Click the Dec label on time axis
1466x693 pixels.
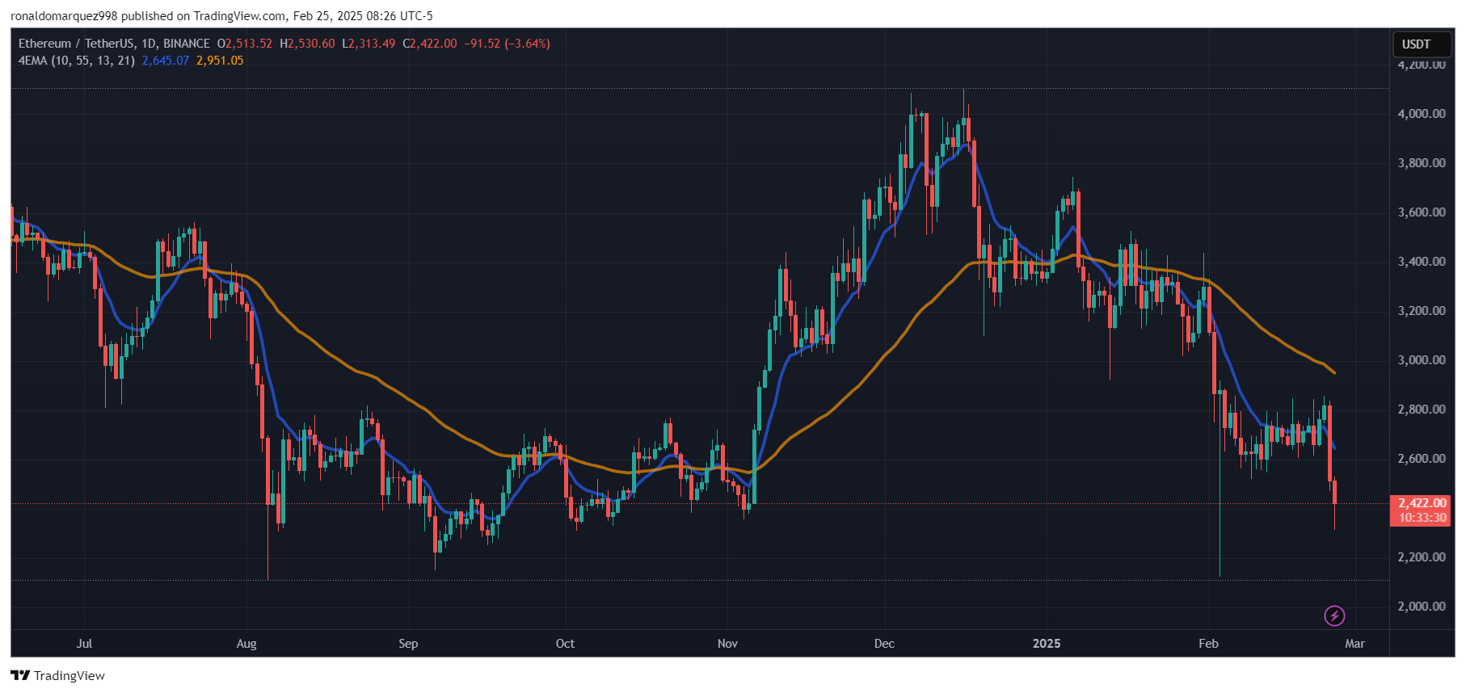pyautogui.click(x=884, y=644)
